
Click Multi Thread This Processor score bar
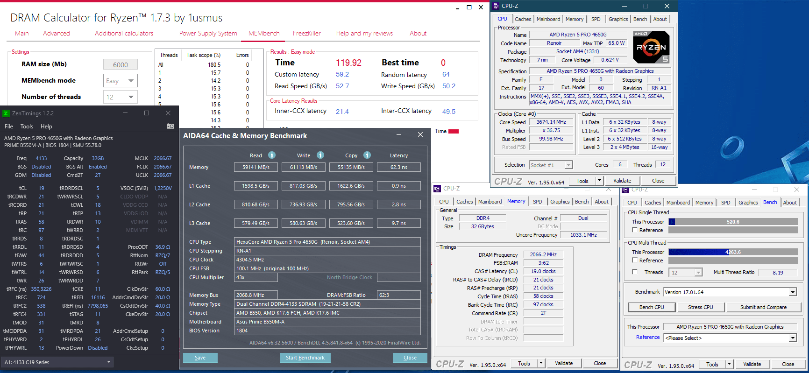coord(733,252)
